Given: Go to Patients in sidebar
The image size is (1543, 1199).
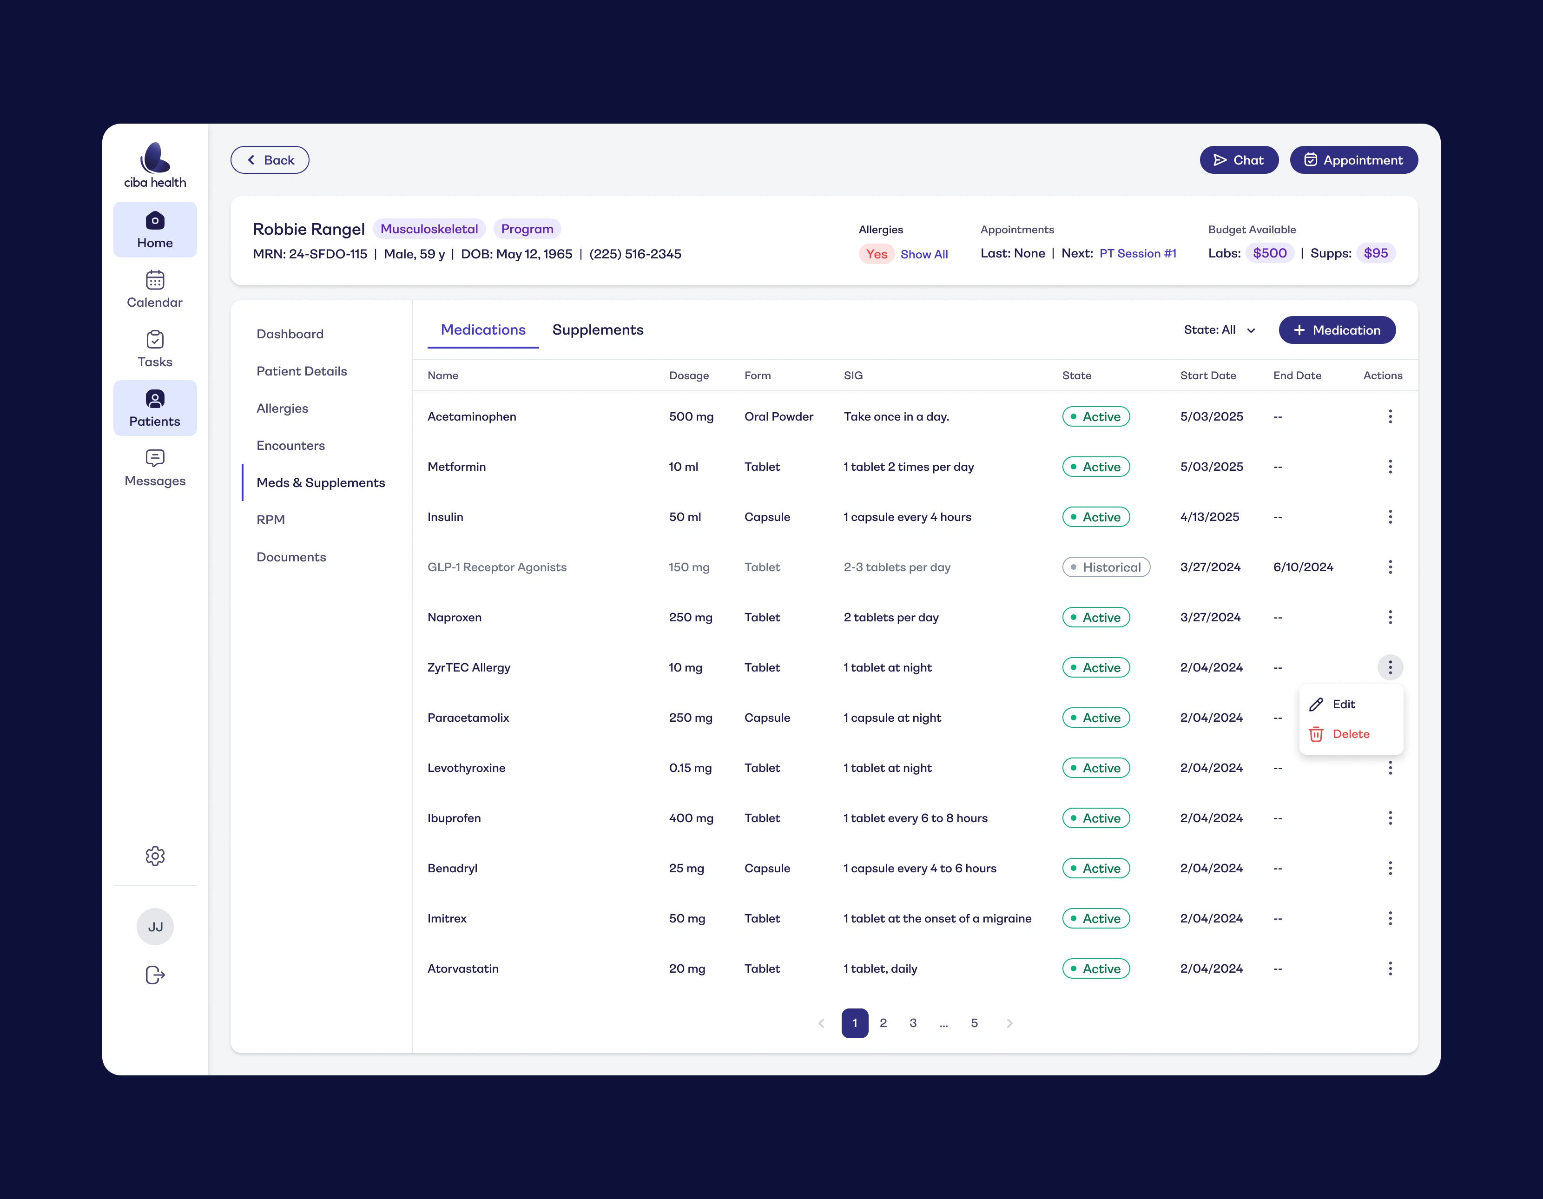Looking at the screenshot, I should (155, 408).
